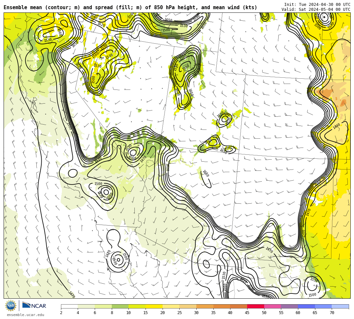Pick the light green 6–8 legend swatch

(103, 306)
